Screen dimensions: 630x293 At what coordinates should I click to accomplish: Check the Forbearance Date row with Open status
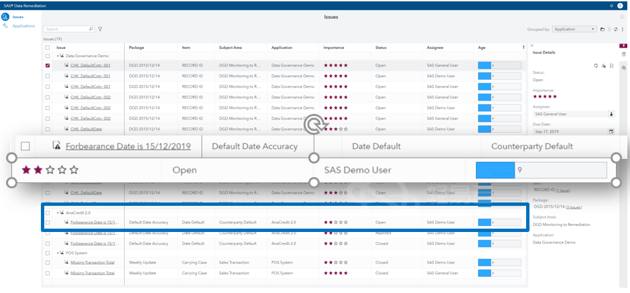click(x=48, y=222)
